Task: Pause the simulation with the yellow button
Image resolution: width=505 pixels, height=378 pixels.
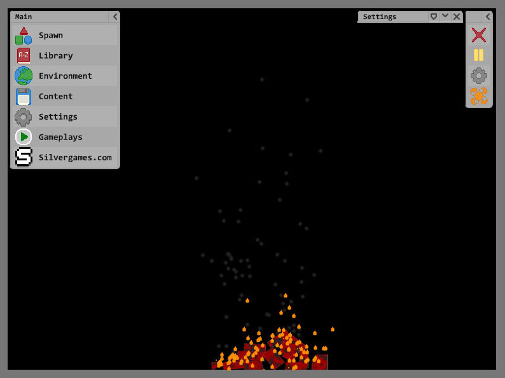Action: coord(479,55)
